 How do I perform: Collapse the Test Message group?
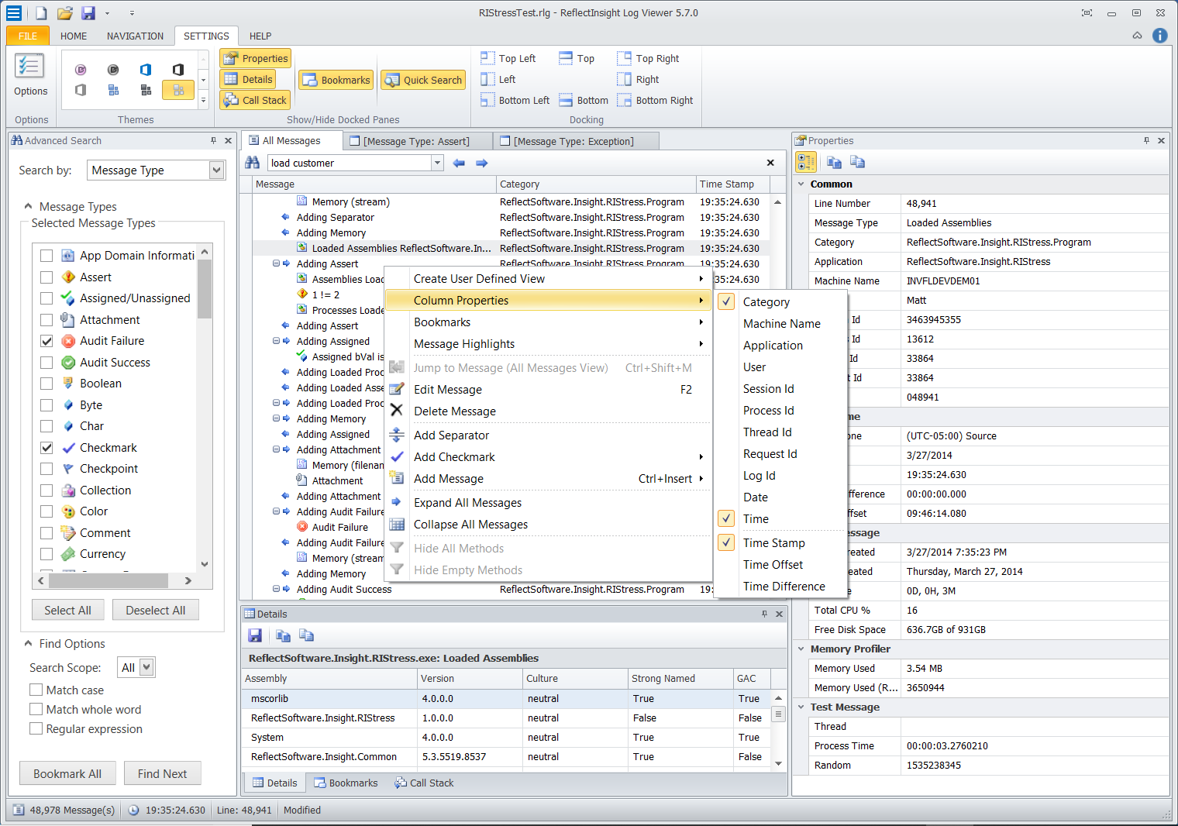801,707
